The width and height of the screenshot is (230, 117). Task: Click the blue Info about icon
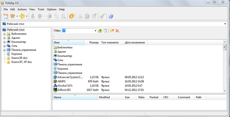(111, 16)
